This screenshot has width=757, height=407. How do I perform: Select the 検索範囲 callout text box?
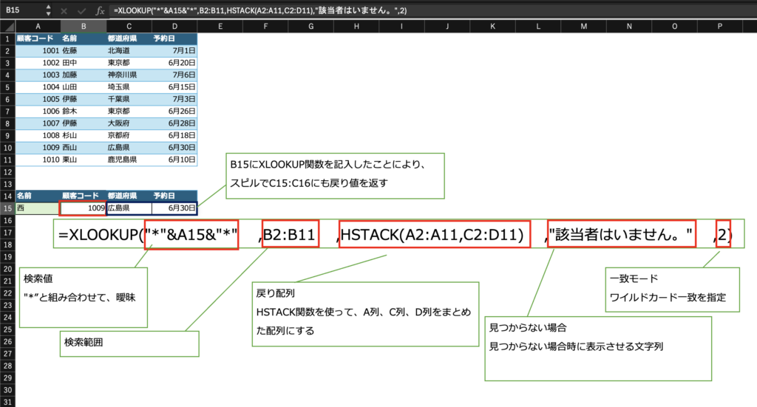pos(129,342)
